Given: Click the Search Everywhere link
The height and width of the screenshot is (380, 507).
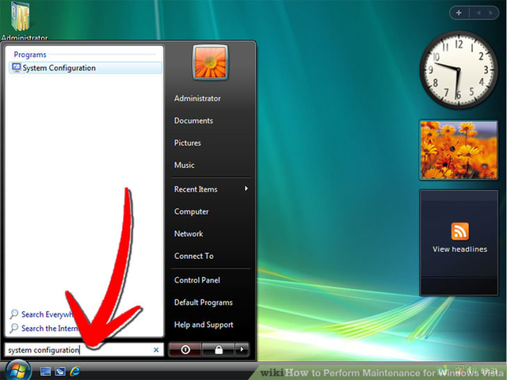Looking at the screenshot, I should tap(43, 314).
